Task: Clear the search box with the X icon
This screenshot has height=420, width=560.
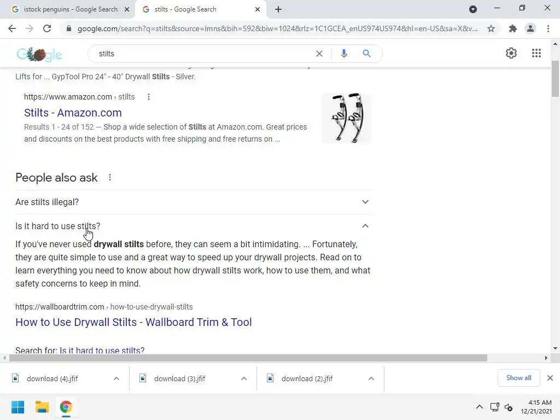Action: 319,54
